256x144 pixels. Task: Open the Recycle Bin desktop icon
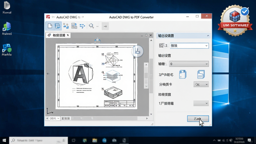pos(7,7)
